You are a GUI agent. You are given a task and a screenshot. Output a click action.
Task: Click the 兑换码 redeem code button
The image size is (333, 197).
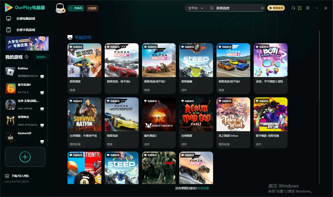click(76, 8)
